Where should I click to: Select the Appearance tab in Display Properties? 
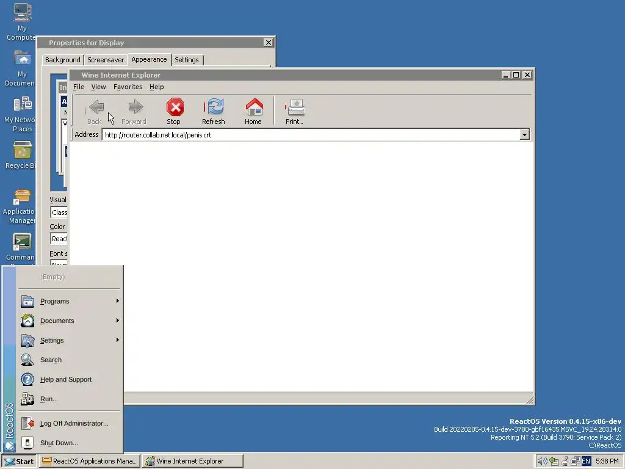(149, 59)
